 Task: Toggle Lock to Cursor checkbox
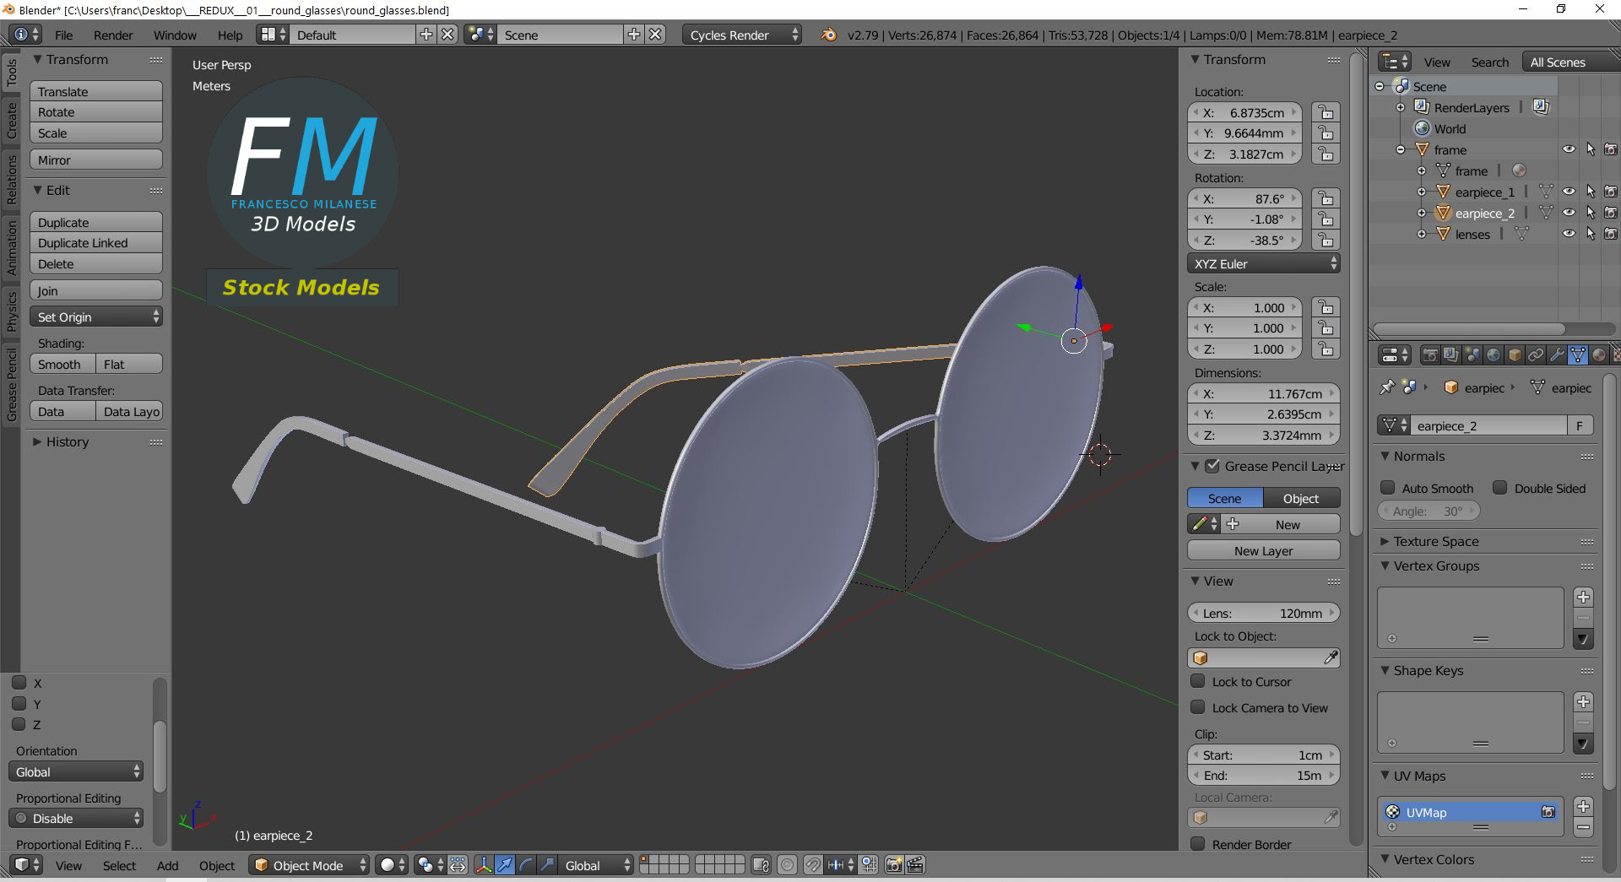pyautogui.click(x=1197, y=681)
